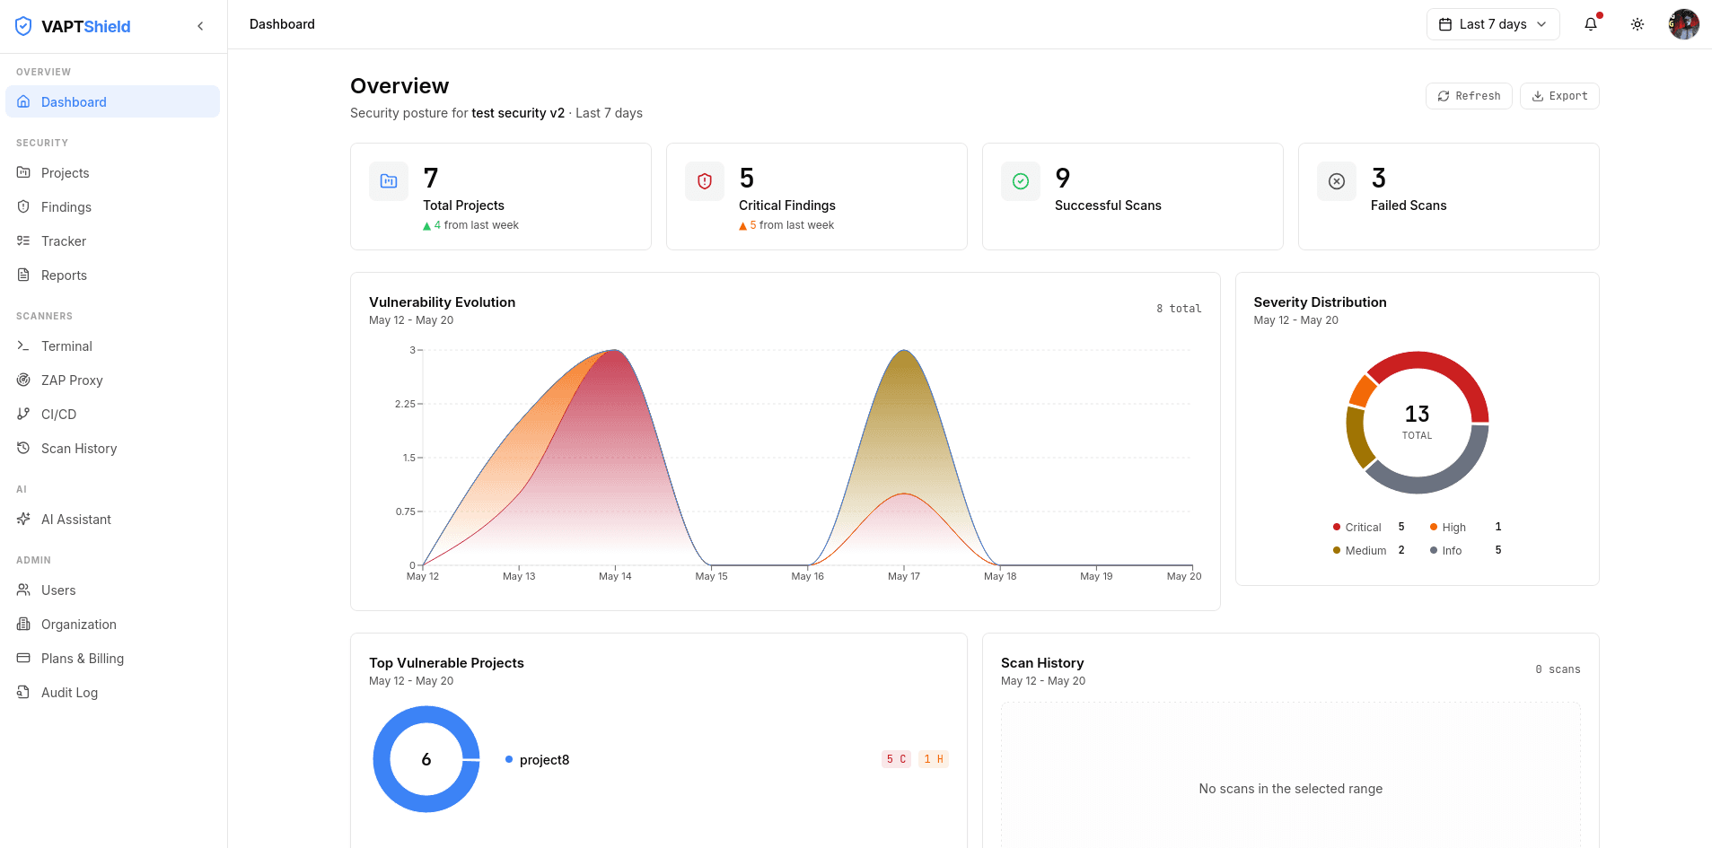Screen dimensions: 1712x848
Task: Open user avatar profile menu
Action: coord(1683,24)
